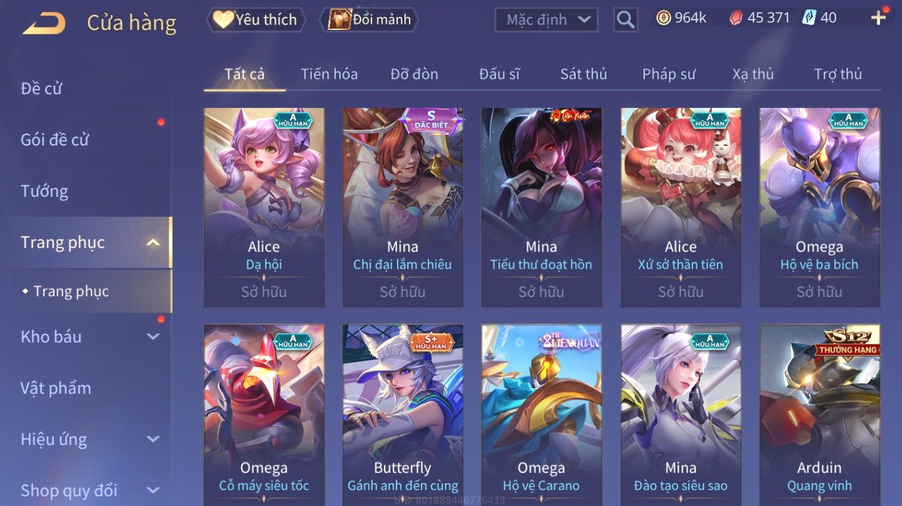The width and height of the screenshot is (902, 506).
Task: Open Đổi mảnh fragment exchange
Action: coord(369,20)
